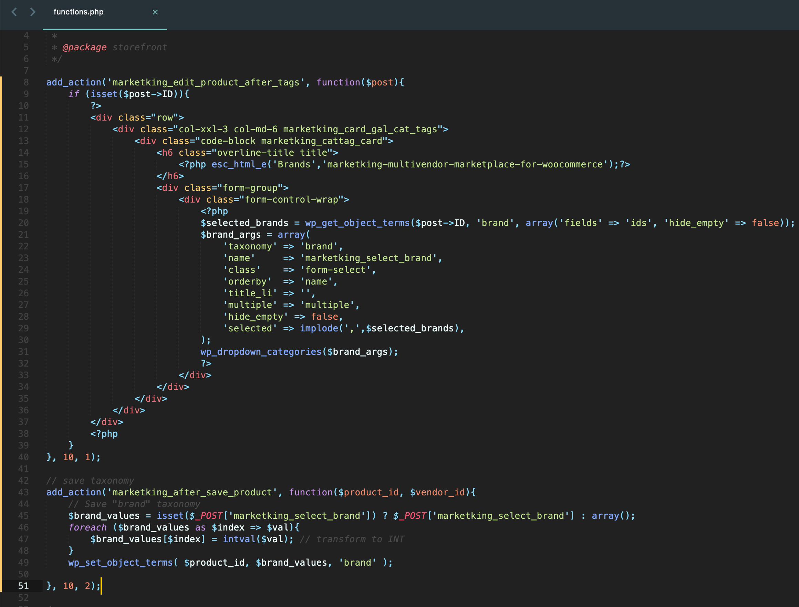Close the functions.php tab
The image size is (799, 607).
coord(155,12)
